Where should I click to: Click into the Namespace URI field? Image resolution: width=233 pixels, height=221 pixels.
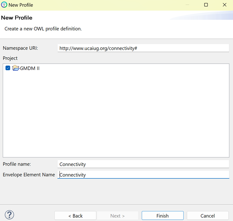coord(143,48)
